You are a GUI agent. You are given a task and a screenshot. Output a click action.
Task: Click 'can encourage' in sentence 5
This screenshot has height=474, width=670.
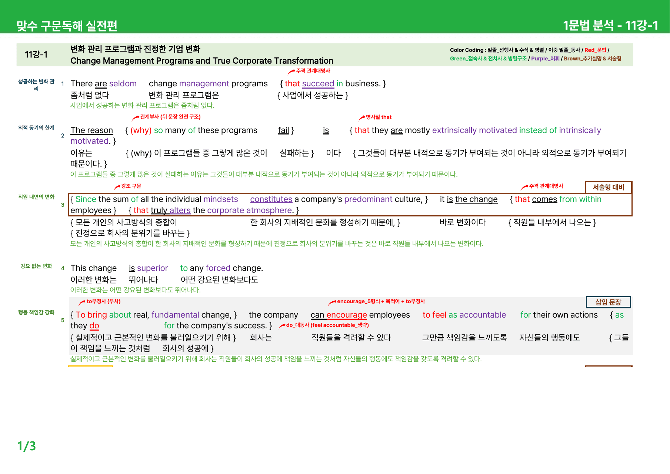click(339, 315)
